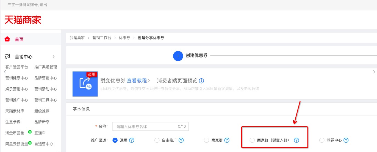Image resolution: width=377 pixels, height=152 pixels.
Task: Open 营销推广中心 menu item
Action: (x=17, y=100)
